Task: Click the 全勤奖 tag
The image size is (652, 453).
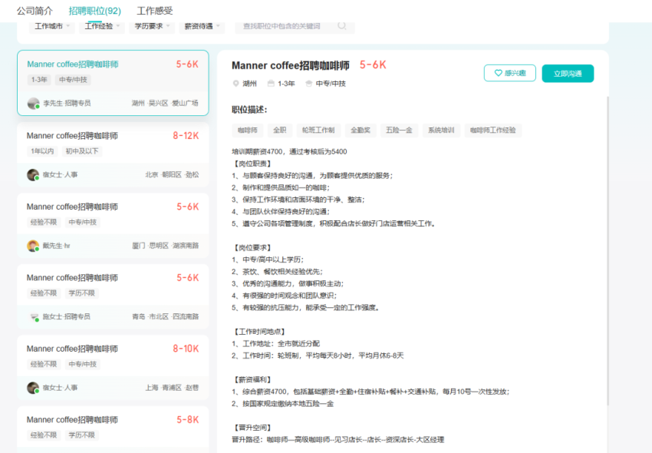Action: 361,131
